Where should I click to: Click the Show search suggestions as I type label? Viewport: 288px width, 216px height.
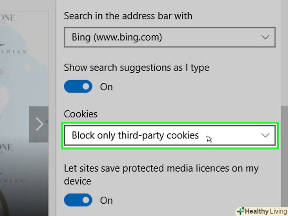tap(136, 68)
